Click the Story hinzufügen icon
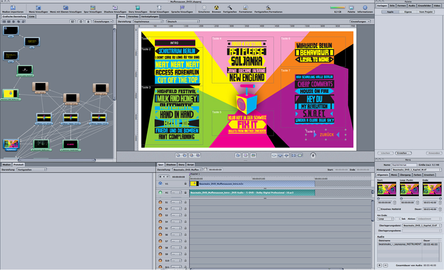 [x=137, y=8]
